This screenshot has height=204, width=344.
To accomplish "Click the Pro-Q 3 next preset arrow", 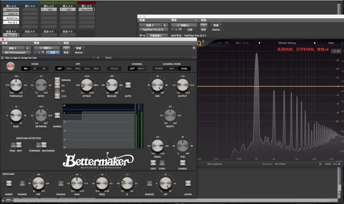I will pos(315,43).
